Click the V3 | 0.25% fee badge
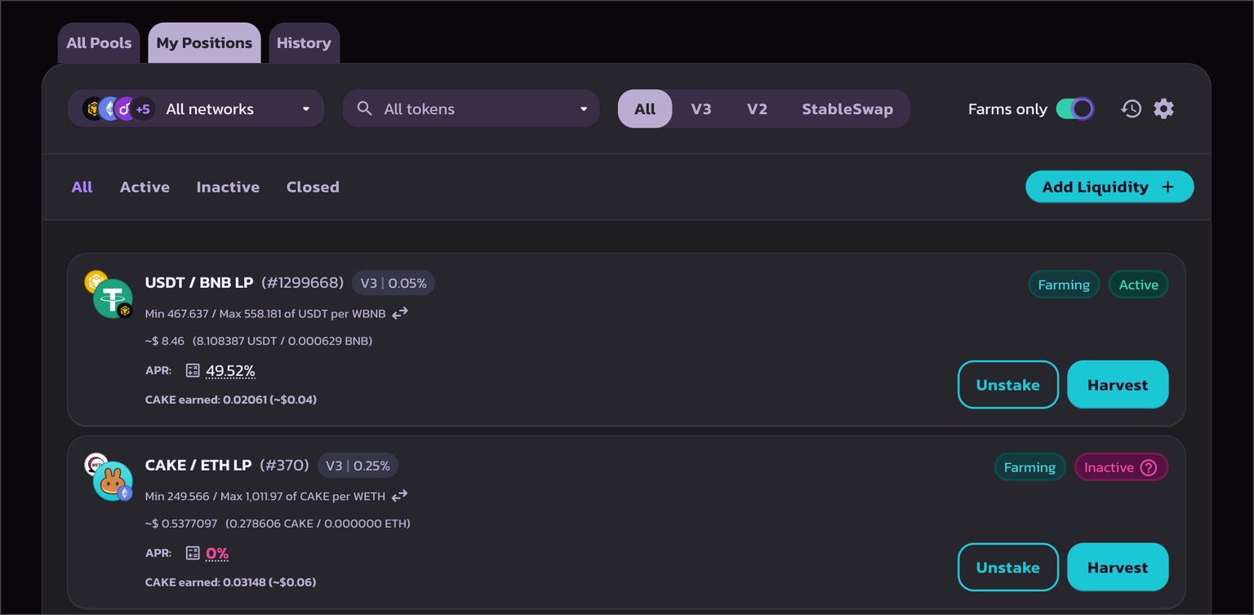The height and width of the screenshot is (615, 1254). point(358,466)
